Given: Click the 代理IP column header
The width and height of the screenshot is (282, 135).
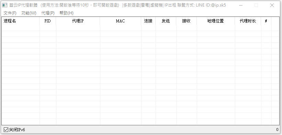Looking at the screenshot, I should tap(78, 21).
